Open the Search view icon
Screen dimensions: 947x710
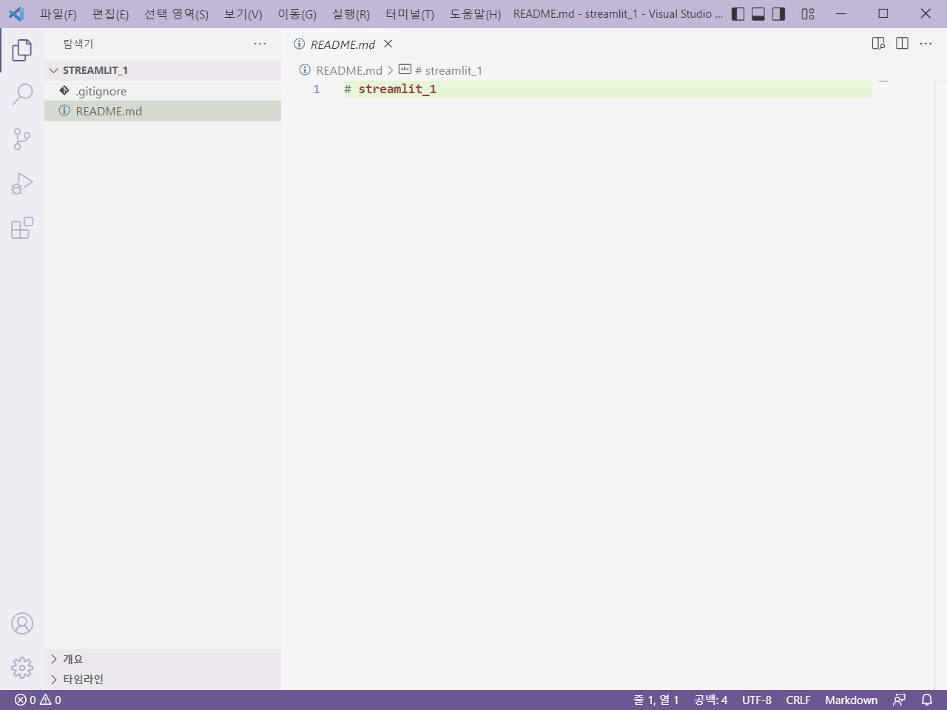pos(22,95)
